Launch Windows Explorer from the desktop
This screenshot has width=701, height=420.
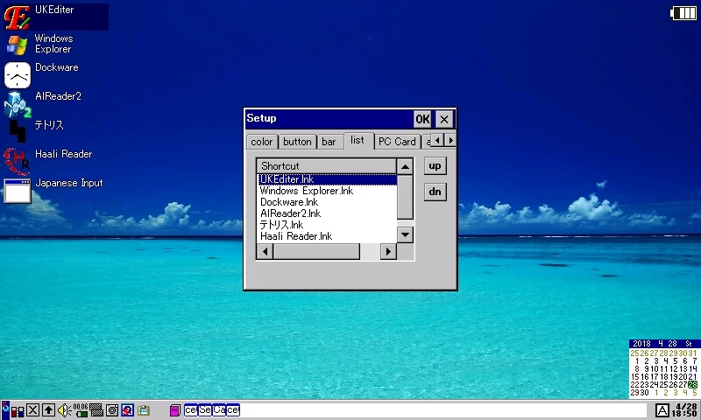pyautogui.click(x=17, y=45)
